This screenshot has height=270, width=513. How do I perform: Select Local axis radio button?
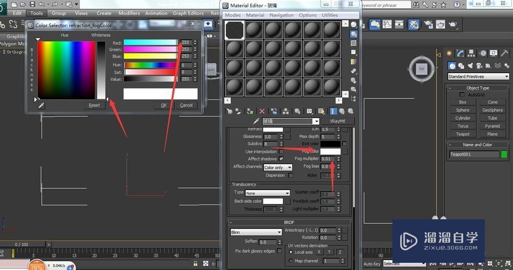click(290, 252)
